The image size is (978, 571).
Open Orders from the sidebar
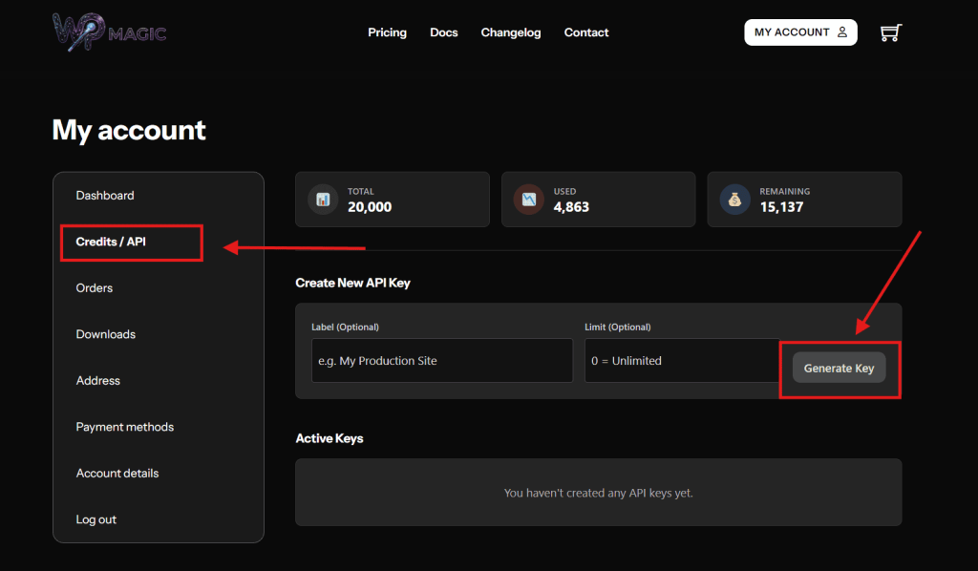tap(95, 288)
